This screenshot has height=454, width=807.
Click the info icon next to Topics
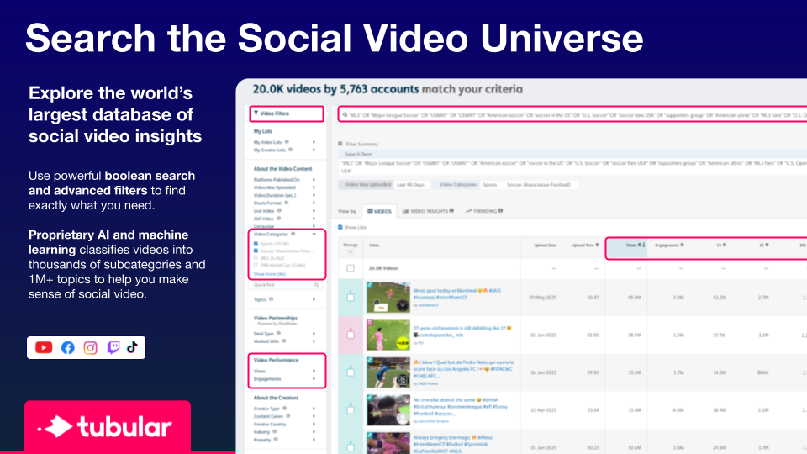271,299
